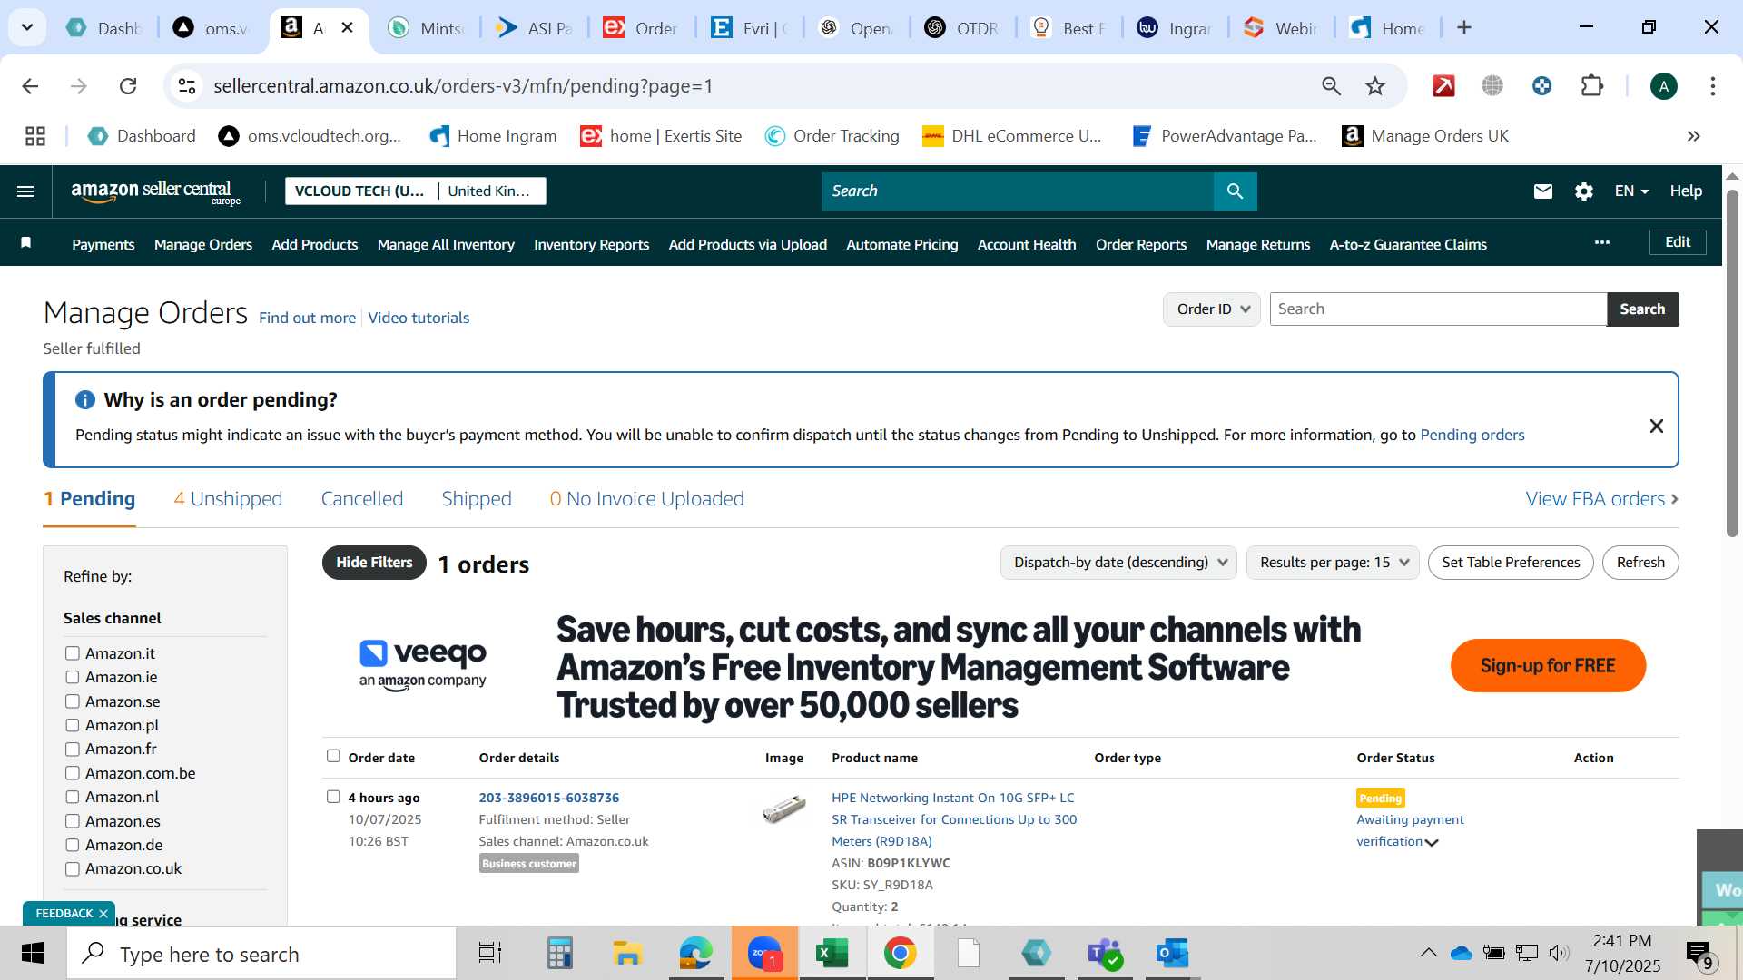The image size is (1743, 980).
Task: Click Sign-up for FREE veeqo button
Action: (1548, 666)
